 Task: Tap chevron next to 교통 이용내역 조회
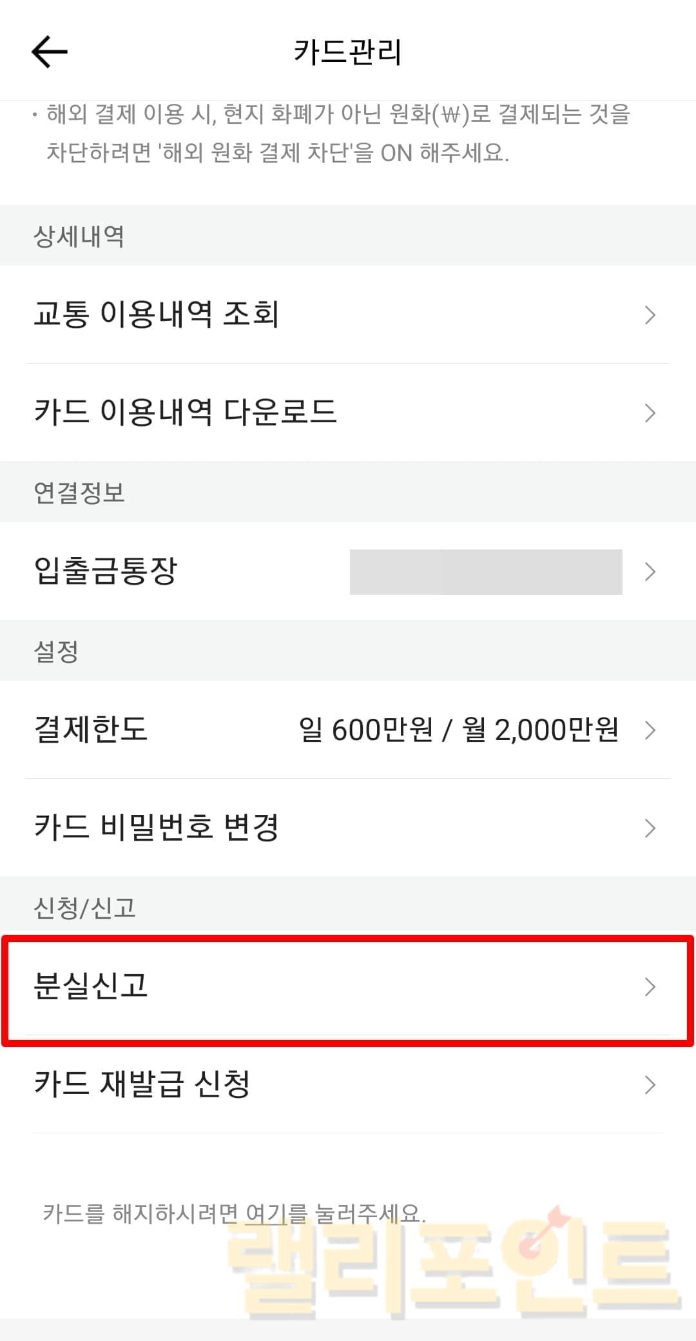(x=650, y=315)
